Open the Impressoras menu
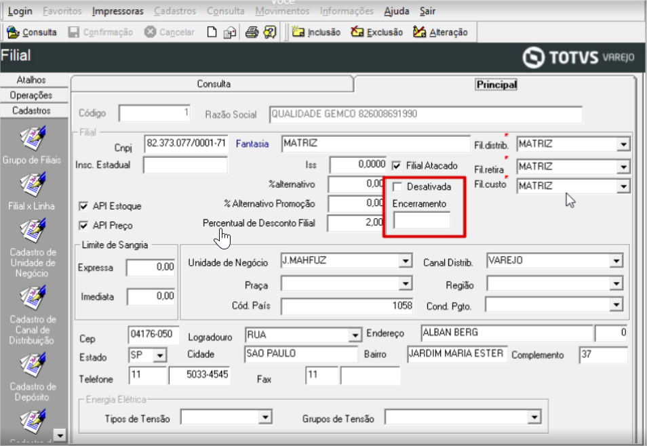Image resolution: width=647 pixels, height=446 pixels. coord(118,11)
